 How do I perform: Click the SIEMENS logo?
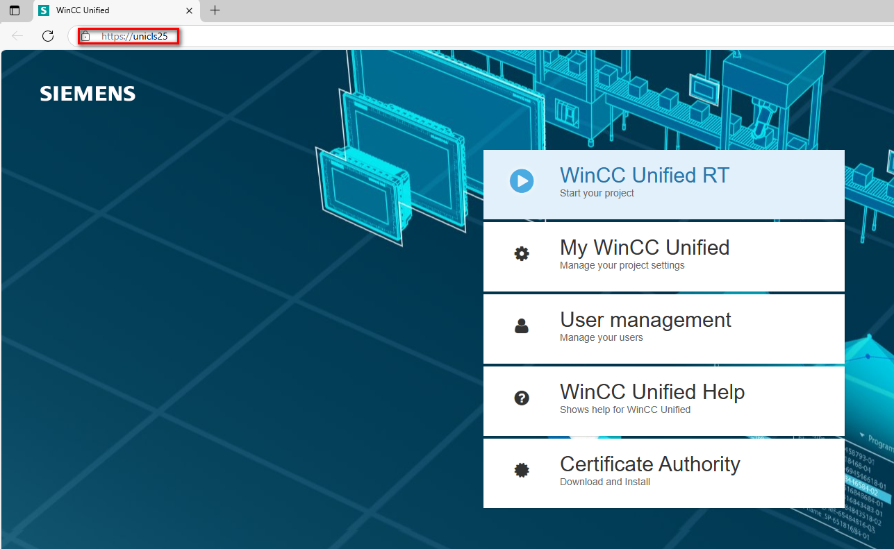point(88,94)
